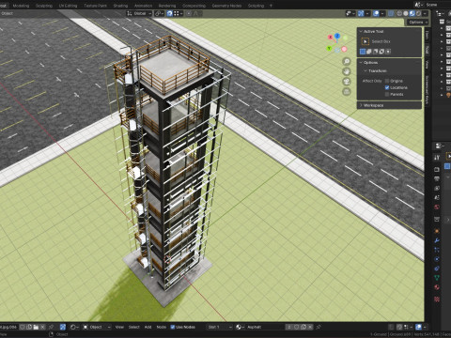Click the Y axis on navigation gizmo
The image size is (451, 338).
[x=329, y=48]
